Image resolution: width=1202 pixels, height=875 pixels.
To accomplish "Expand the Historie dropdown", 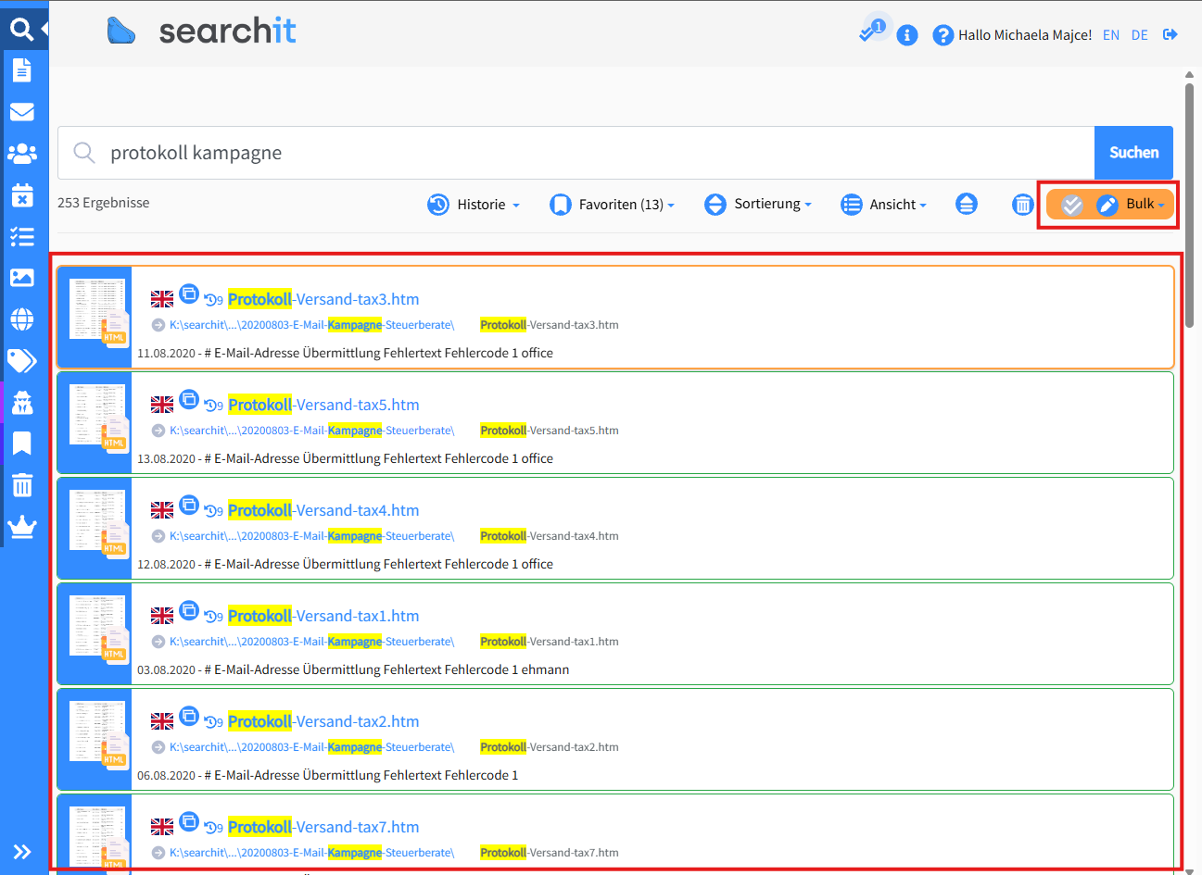I will coord(474,205).
